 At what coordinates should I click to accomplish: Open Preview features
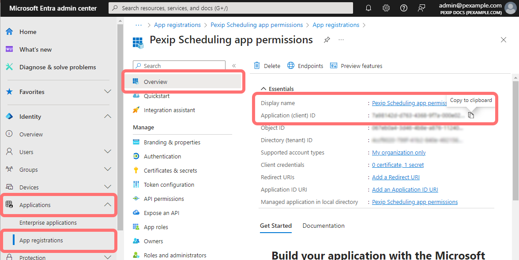(356, 65)
